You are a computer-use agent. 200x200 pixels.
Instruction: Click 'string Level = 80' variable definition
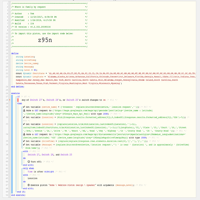coord(26,70)
